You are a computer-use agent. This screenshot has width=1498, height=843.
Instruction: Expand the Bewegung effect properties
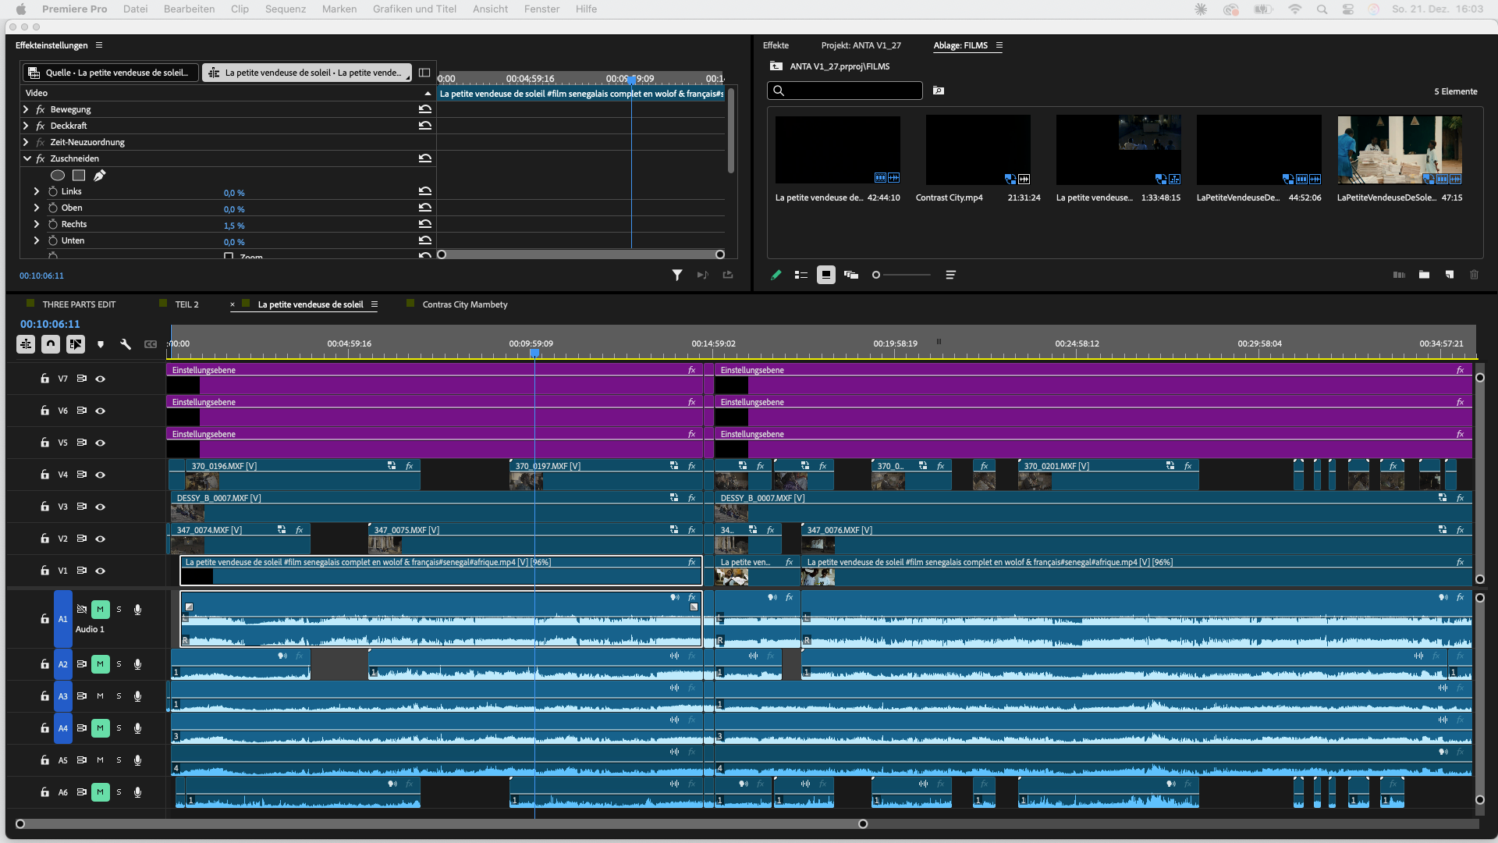point(26,109)
